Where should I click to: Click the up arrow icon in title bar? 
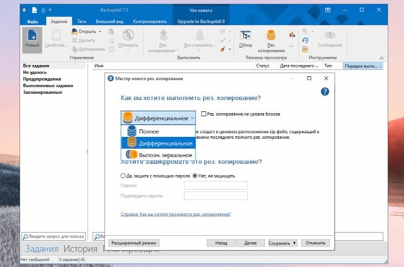click(x=43, y=10)
